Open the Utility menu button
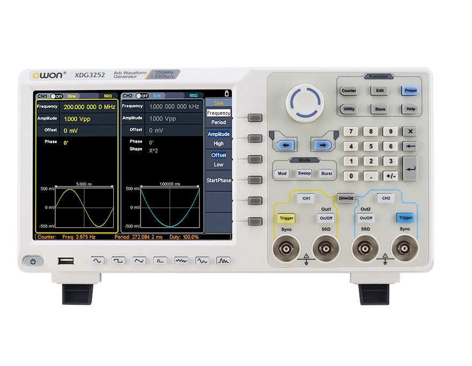472x366 pixels. 349,109
